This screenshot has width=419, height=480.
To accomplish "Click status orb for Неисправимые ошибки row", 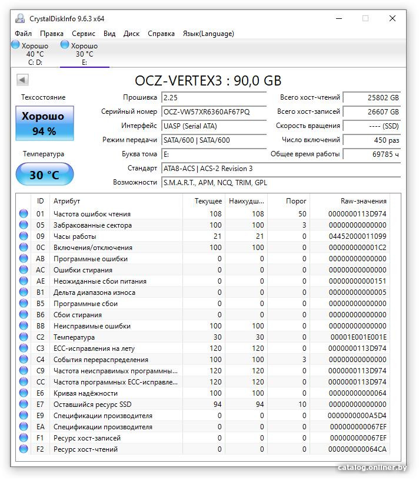I will [x=24, y=326].
